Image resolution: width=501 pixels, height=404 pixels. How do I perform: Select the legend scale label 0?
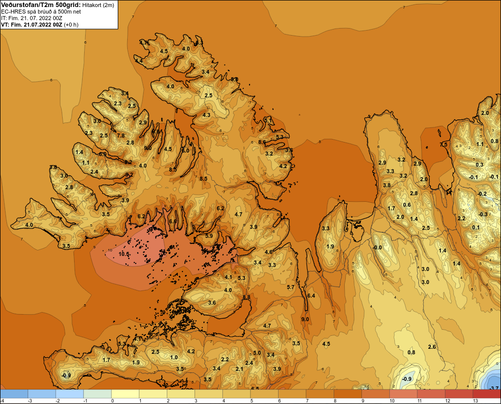[112, 401]
